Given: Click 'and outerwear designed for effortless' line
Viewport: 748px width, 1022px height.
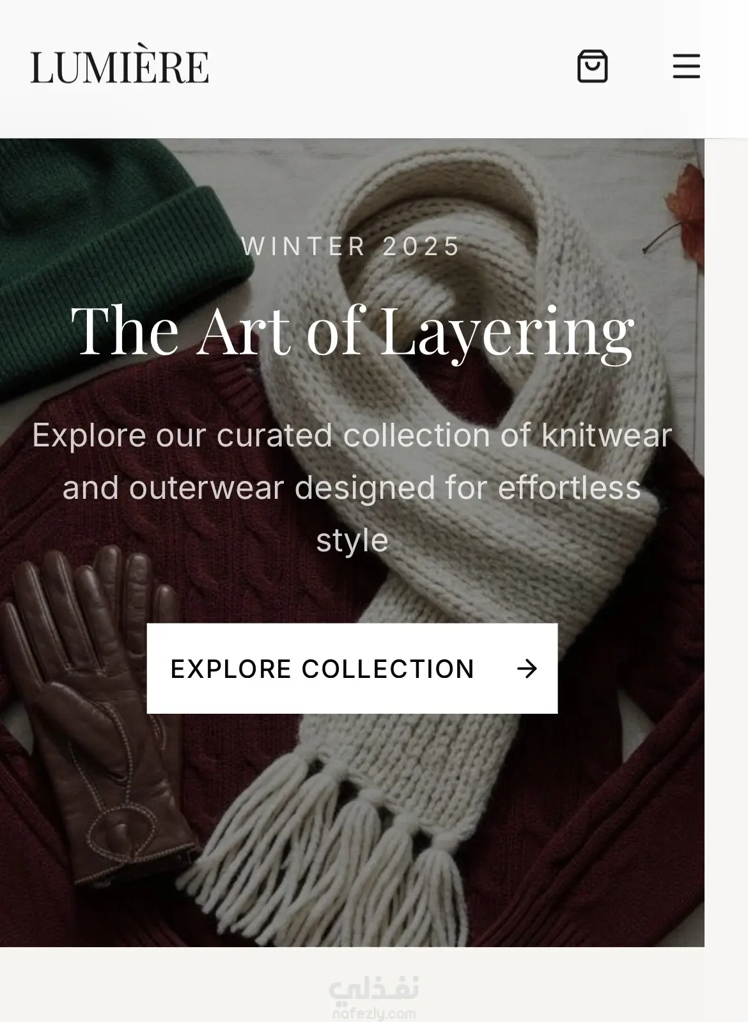Looking at the screenshot, I should pos(352,488).
